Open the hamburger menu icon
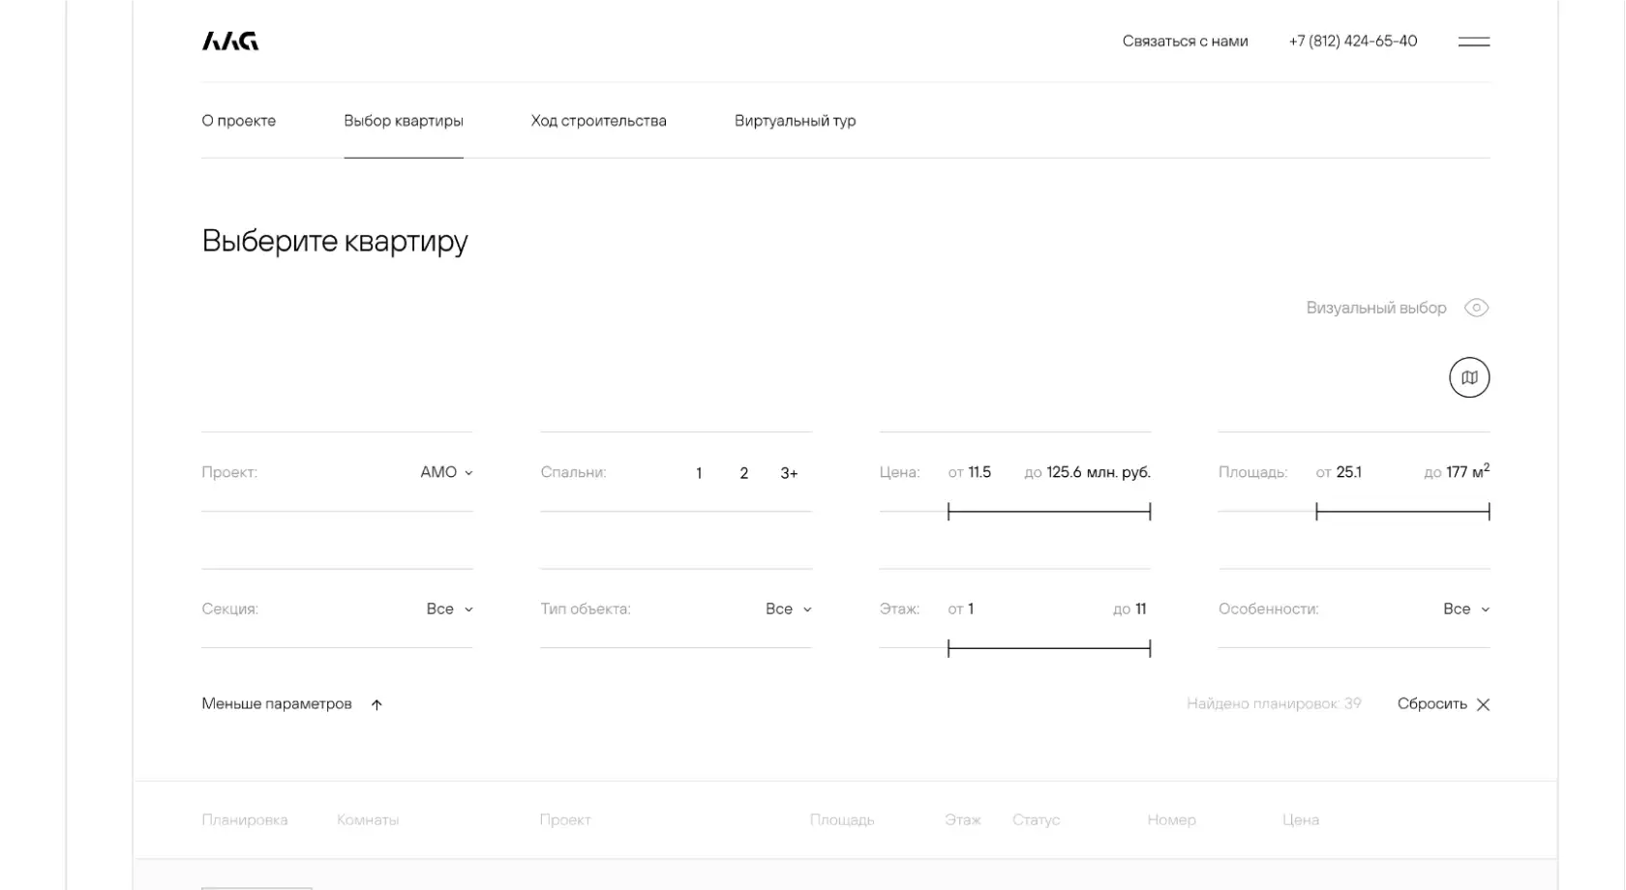1626x890 pixels. (x=1473, y=42)
